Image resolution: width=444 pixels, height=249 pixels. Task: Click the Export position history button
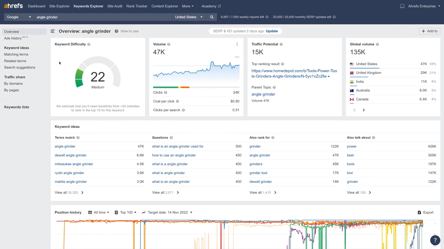point(425,213)
